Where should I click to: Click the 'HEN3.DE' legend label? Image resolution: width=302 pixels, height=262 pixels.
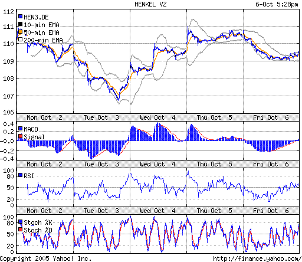(x=36, y=17)
